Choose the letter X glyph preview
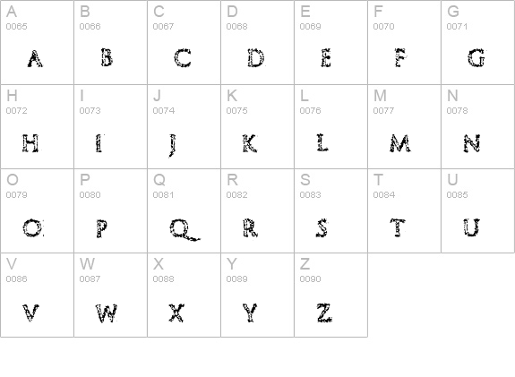 (x=176, y=313)
